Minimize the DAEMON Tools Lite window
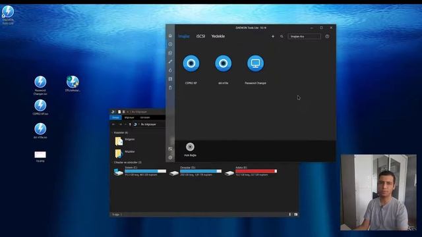 (x=311, y=28)
